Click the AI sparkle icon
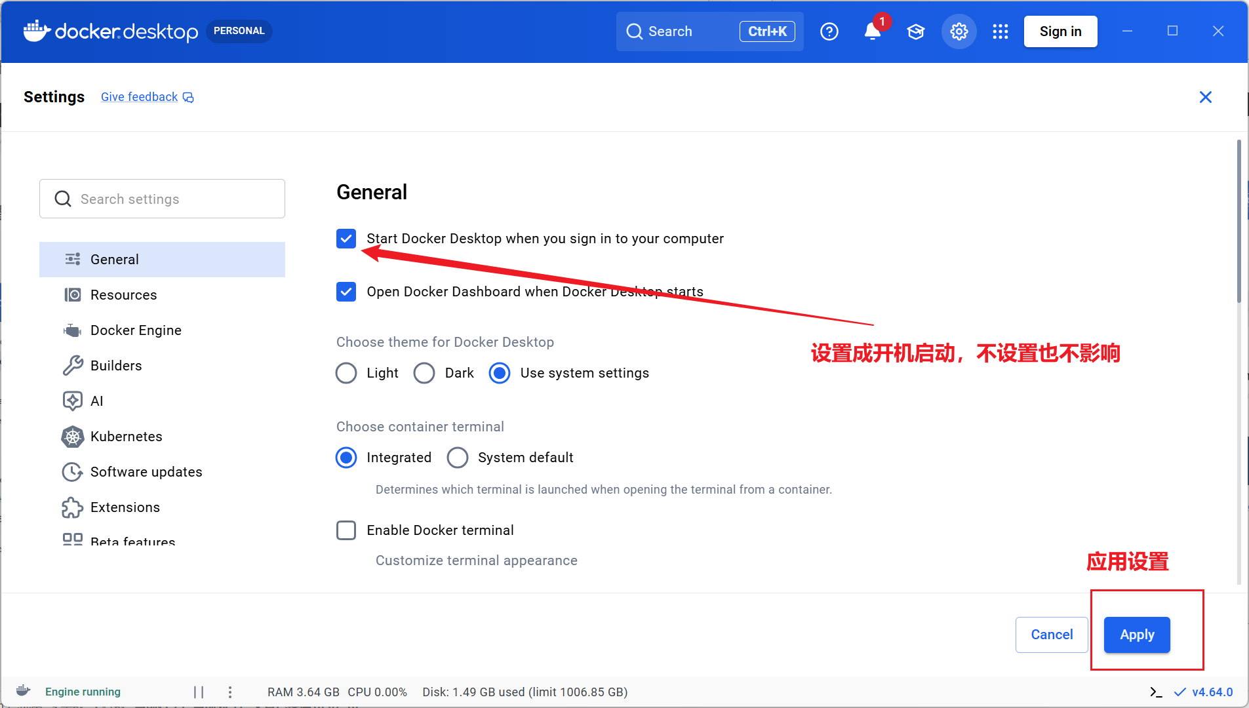Screen dimensions: 1249x708 [x=73, y=401]
